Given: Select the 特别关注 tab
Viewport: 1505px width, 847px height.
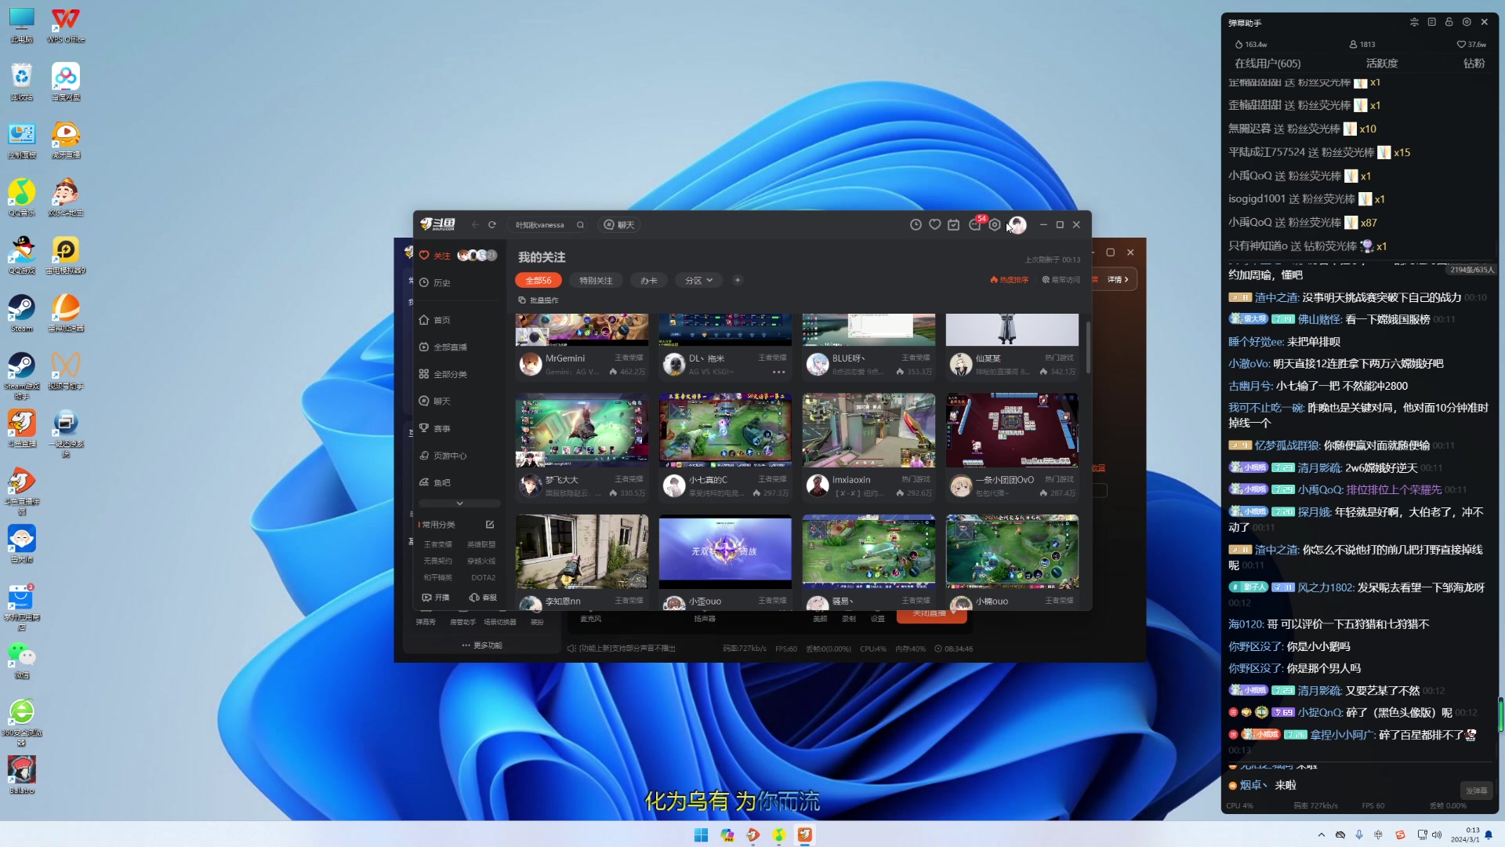Looking at the screenshot, I should (x=596, y=280).
